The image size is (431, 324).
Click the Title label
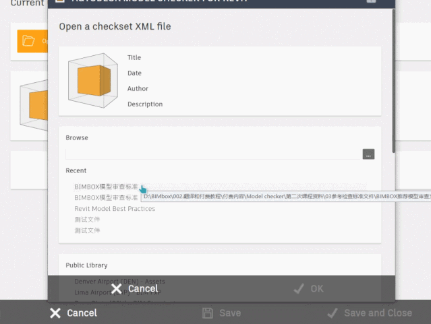(x=134, y=57)
